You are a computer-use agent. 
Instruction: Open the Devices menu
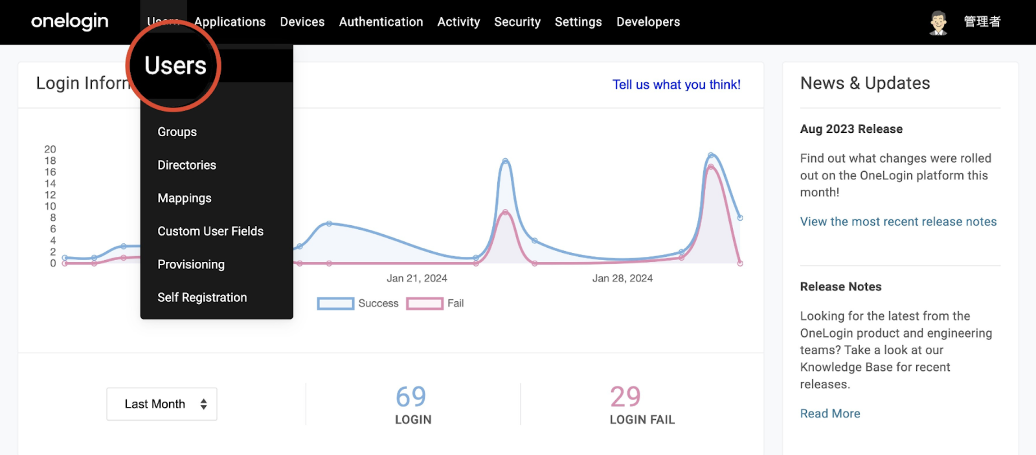302,22
